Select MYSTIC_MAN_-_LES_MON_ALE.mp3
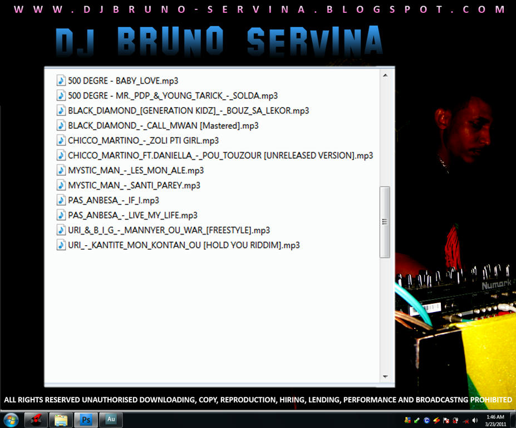The image size is (516, 428). 136,171
